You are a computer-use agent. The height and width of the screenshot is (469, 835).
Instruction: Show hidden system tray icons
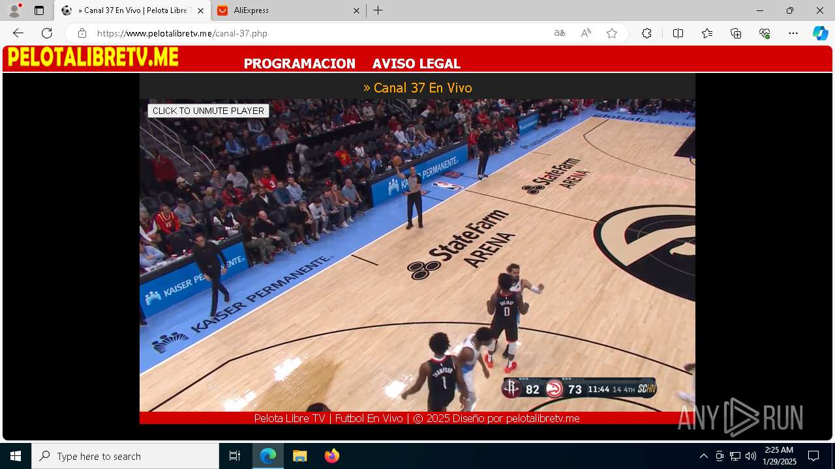click(703, 456)
